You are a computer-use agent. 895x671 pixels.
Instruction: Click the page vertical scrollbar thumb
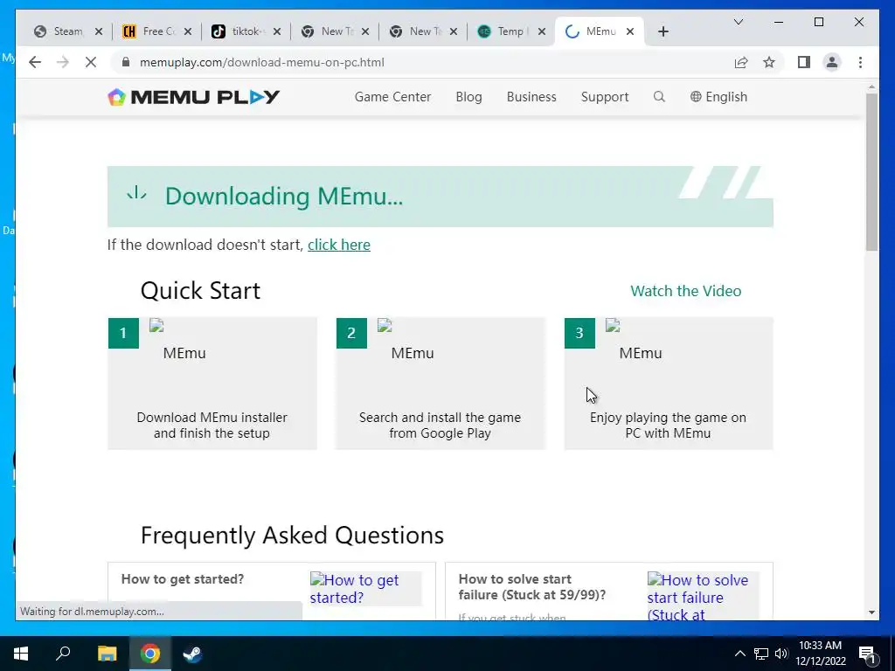[871, 171]
